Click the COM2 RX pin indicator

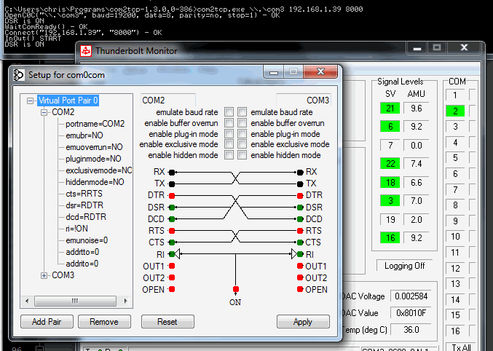172,172
